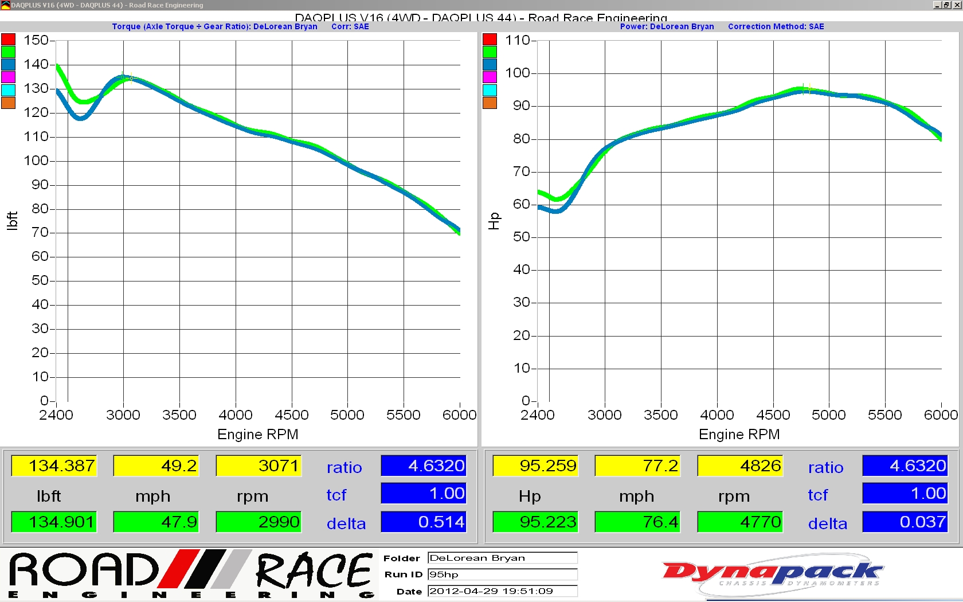Click yellow mph value 49.2
Viewport: 963px width, 602px height.
point(156,466)
